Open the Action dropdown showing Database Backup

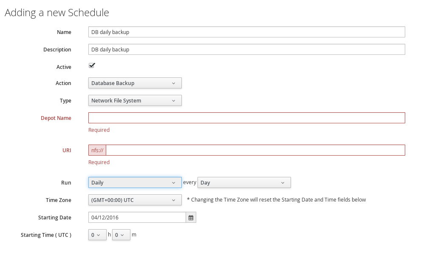tap(135, 83)
